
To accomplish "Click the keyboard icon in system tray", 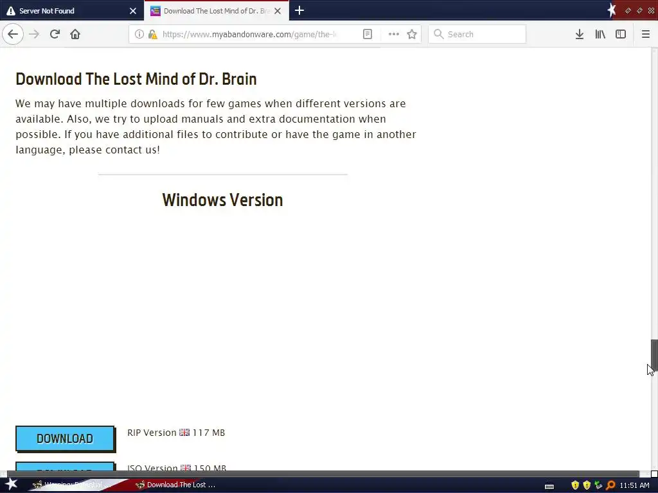I will (549, 486).
